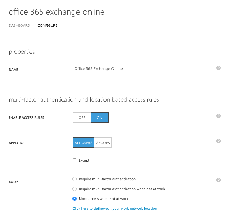
Task: Open help icon for Enable Access Rules
Action: click(219, 116)
